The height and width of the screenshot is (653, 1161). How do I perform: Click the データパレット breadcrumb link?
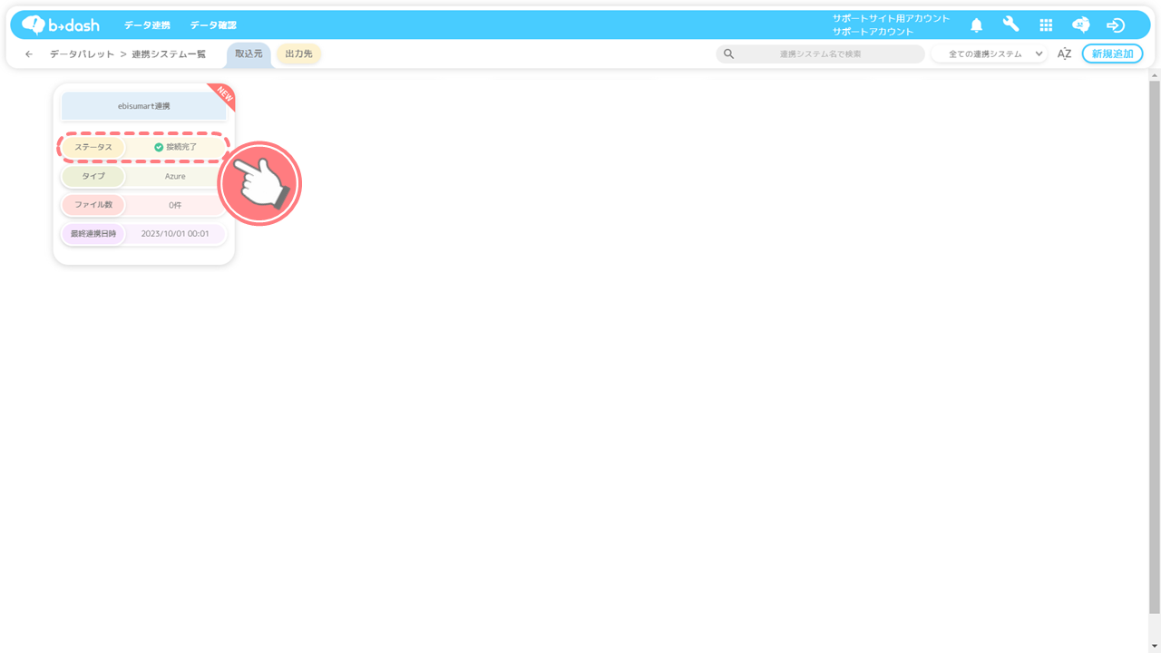click(82, 54)
